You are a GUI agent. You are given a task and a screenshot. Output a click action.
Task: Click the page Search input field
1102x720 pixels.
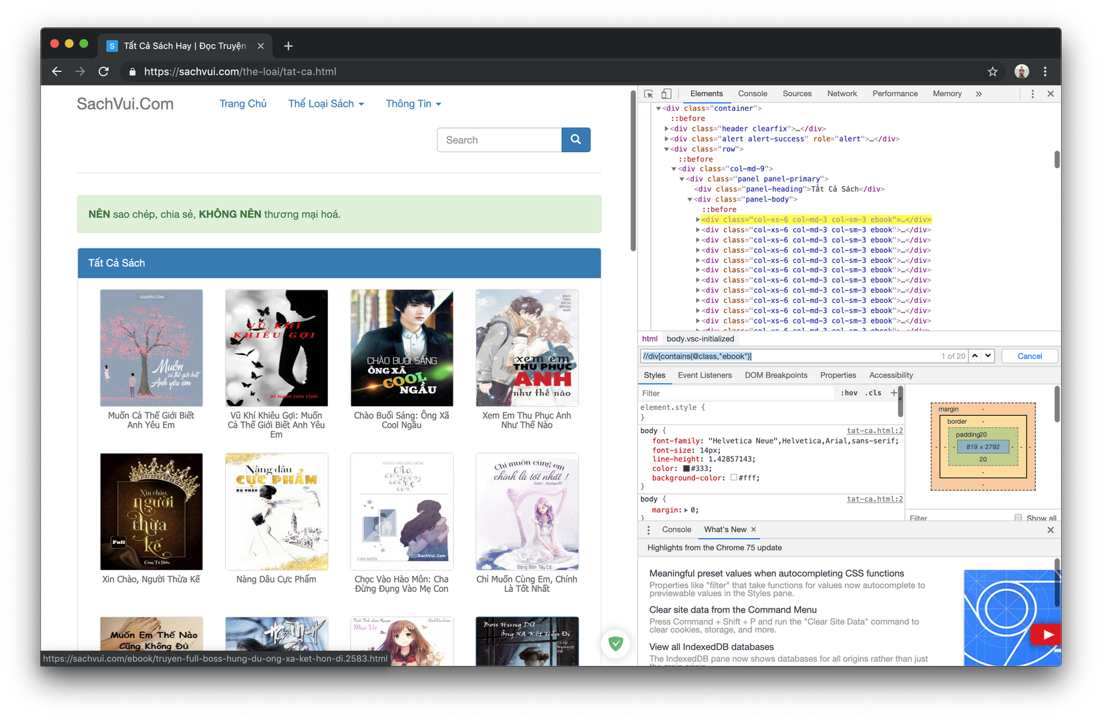coord(500,140)
